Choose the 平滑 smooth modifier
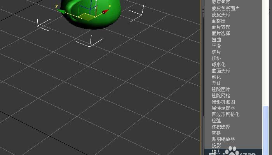 216,46
